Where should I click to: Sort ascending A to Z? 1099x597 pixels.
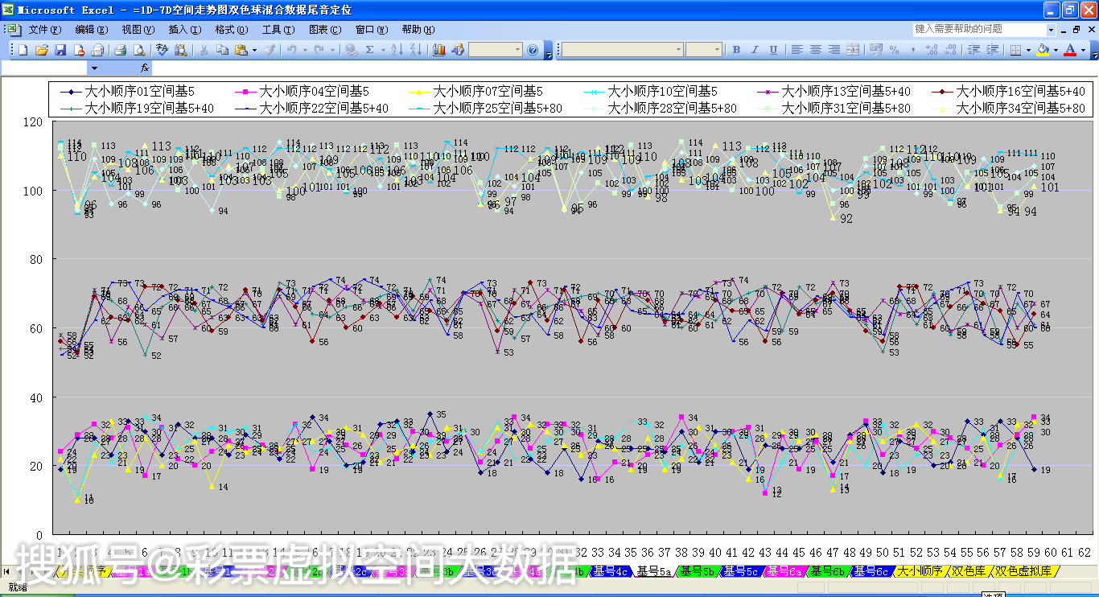coord(397,49)
